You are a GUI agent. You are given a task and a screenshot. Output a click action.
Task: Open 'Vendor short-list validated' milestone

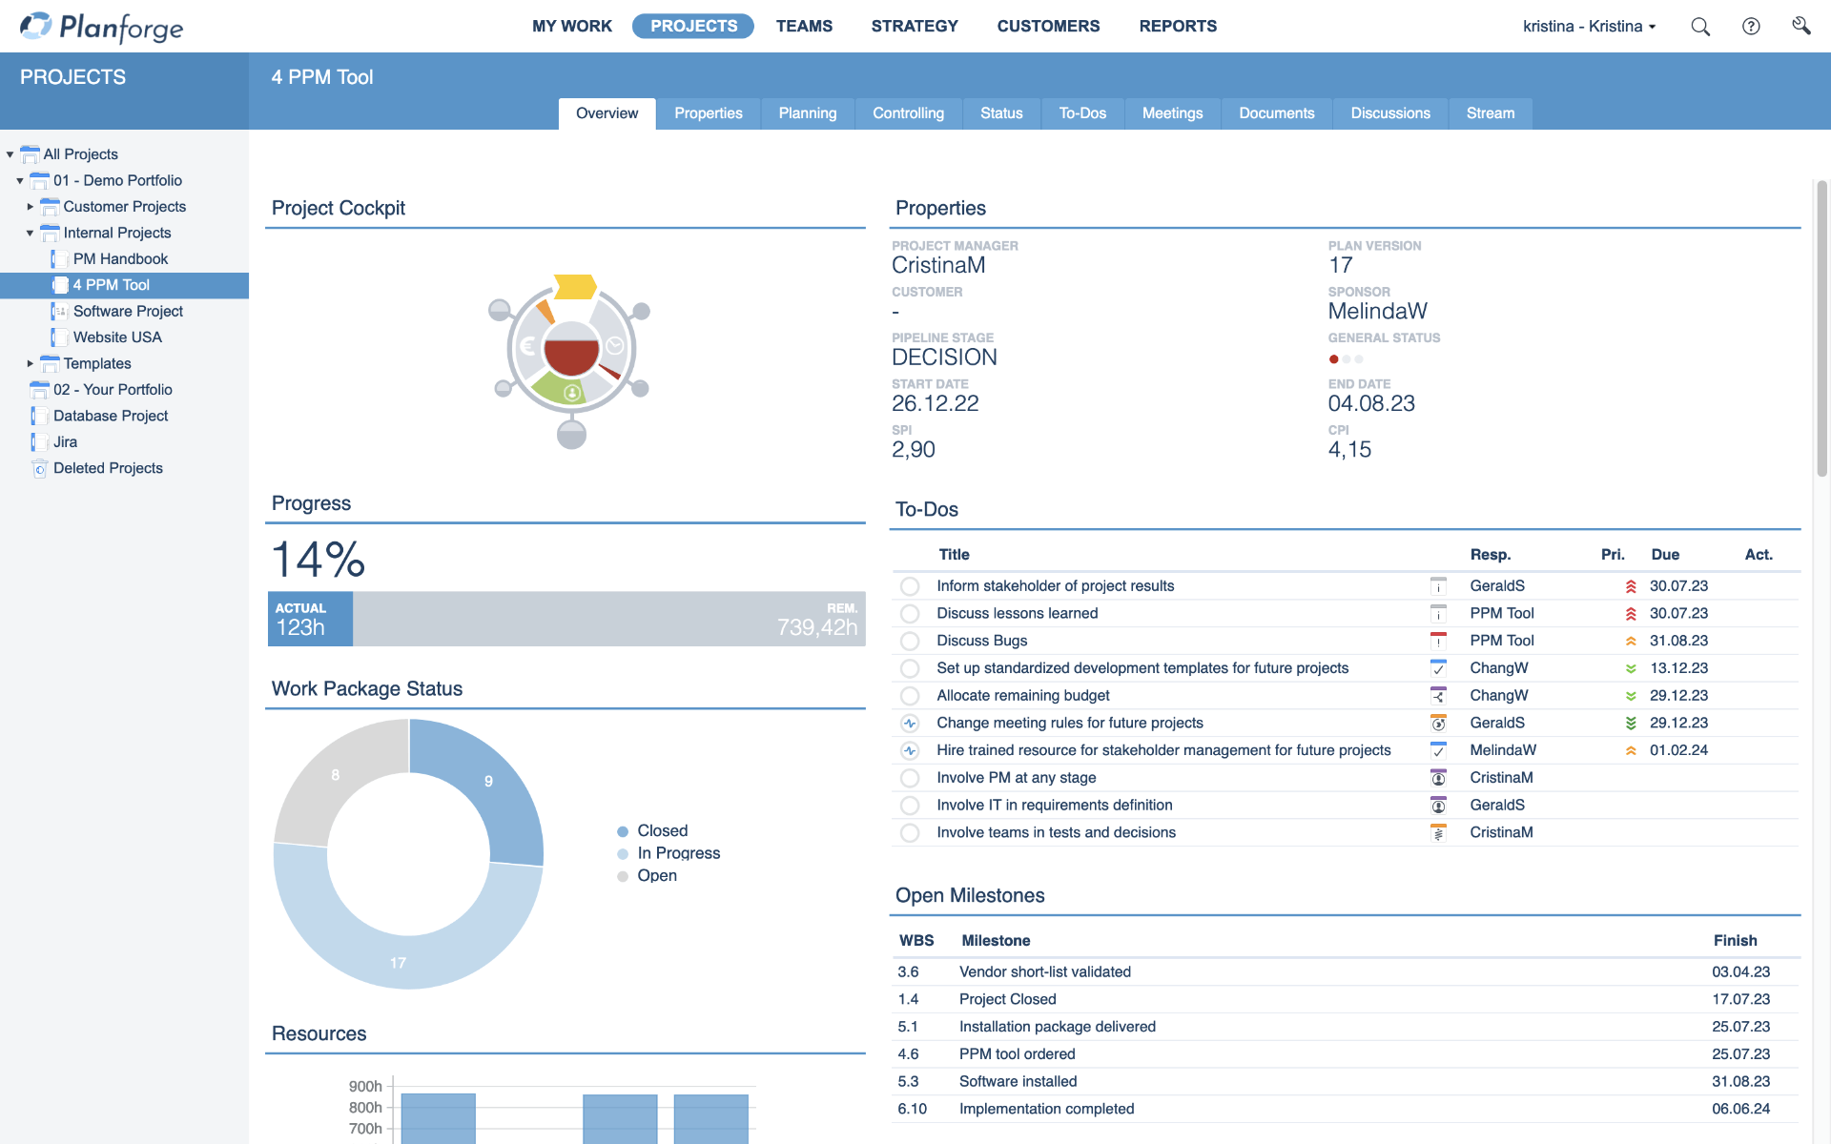click(1044, 971)
